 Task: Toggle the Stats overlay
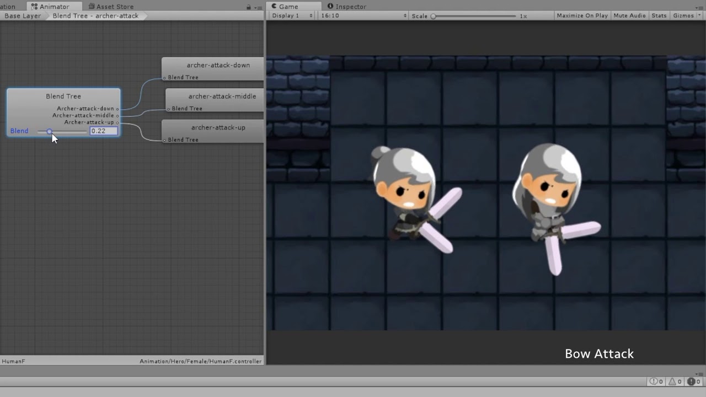click(x=659, y=15)
